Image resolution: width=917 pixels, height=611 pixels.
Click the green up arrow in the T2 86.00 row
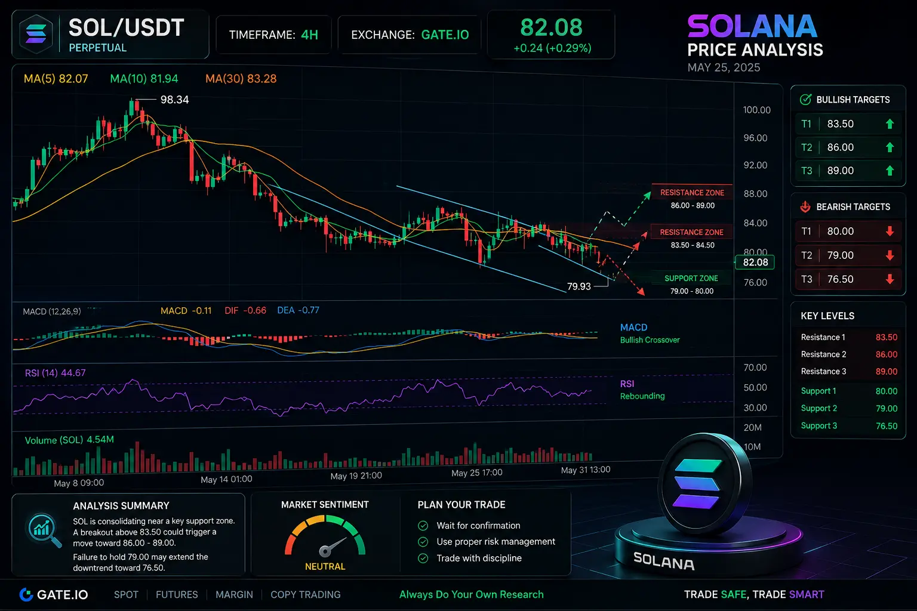tap(890, 147)
